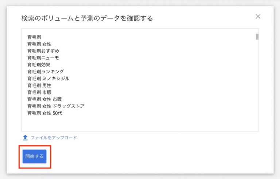The width and height of the screenshot is (280, 179).
Task: Select the 育毛剤ニューモ keyword line
Action: coord(43,58)
